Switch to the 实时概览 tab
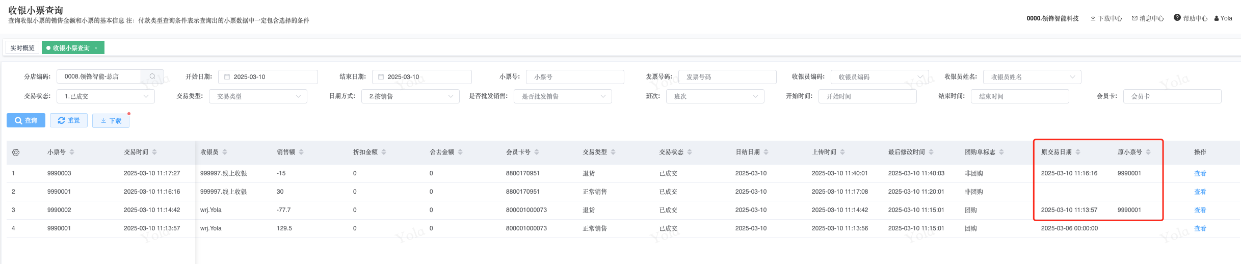 point(22,48)
